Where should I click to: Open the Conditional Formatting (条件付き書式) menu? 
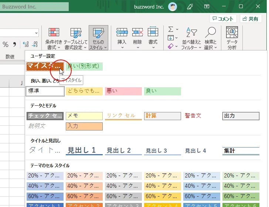54,38
